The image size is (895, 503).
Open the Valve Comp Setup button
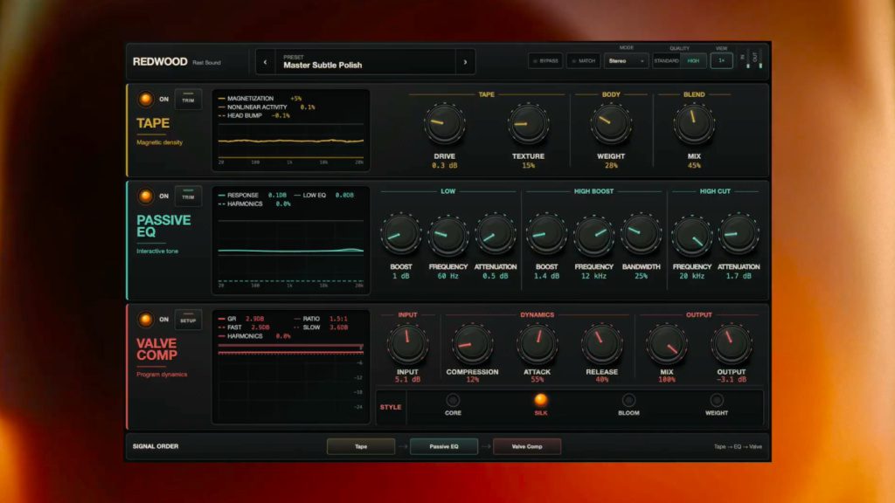188,320
